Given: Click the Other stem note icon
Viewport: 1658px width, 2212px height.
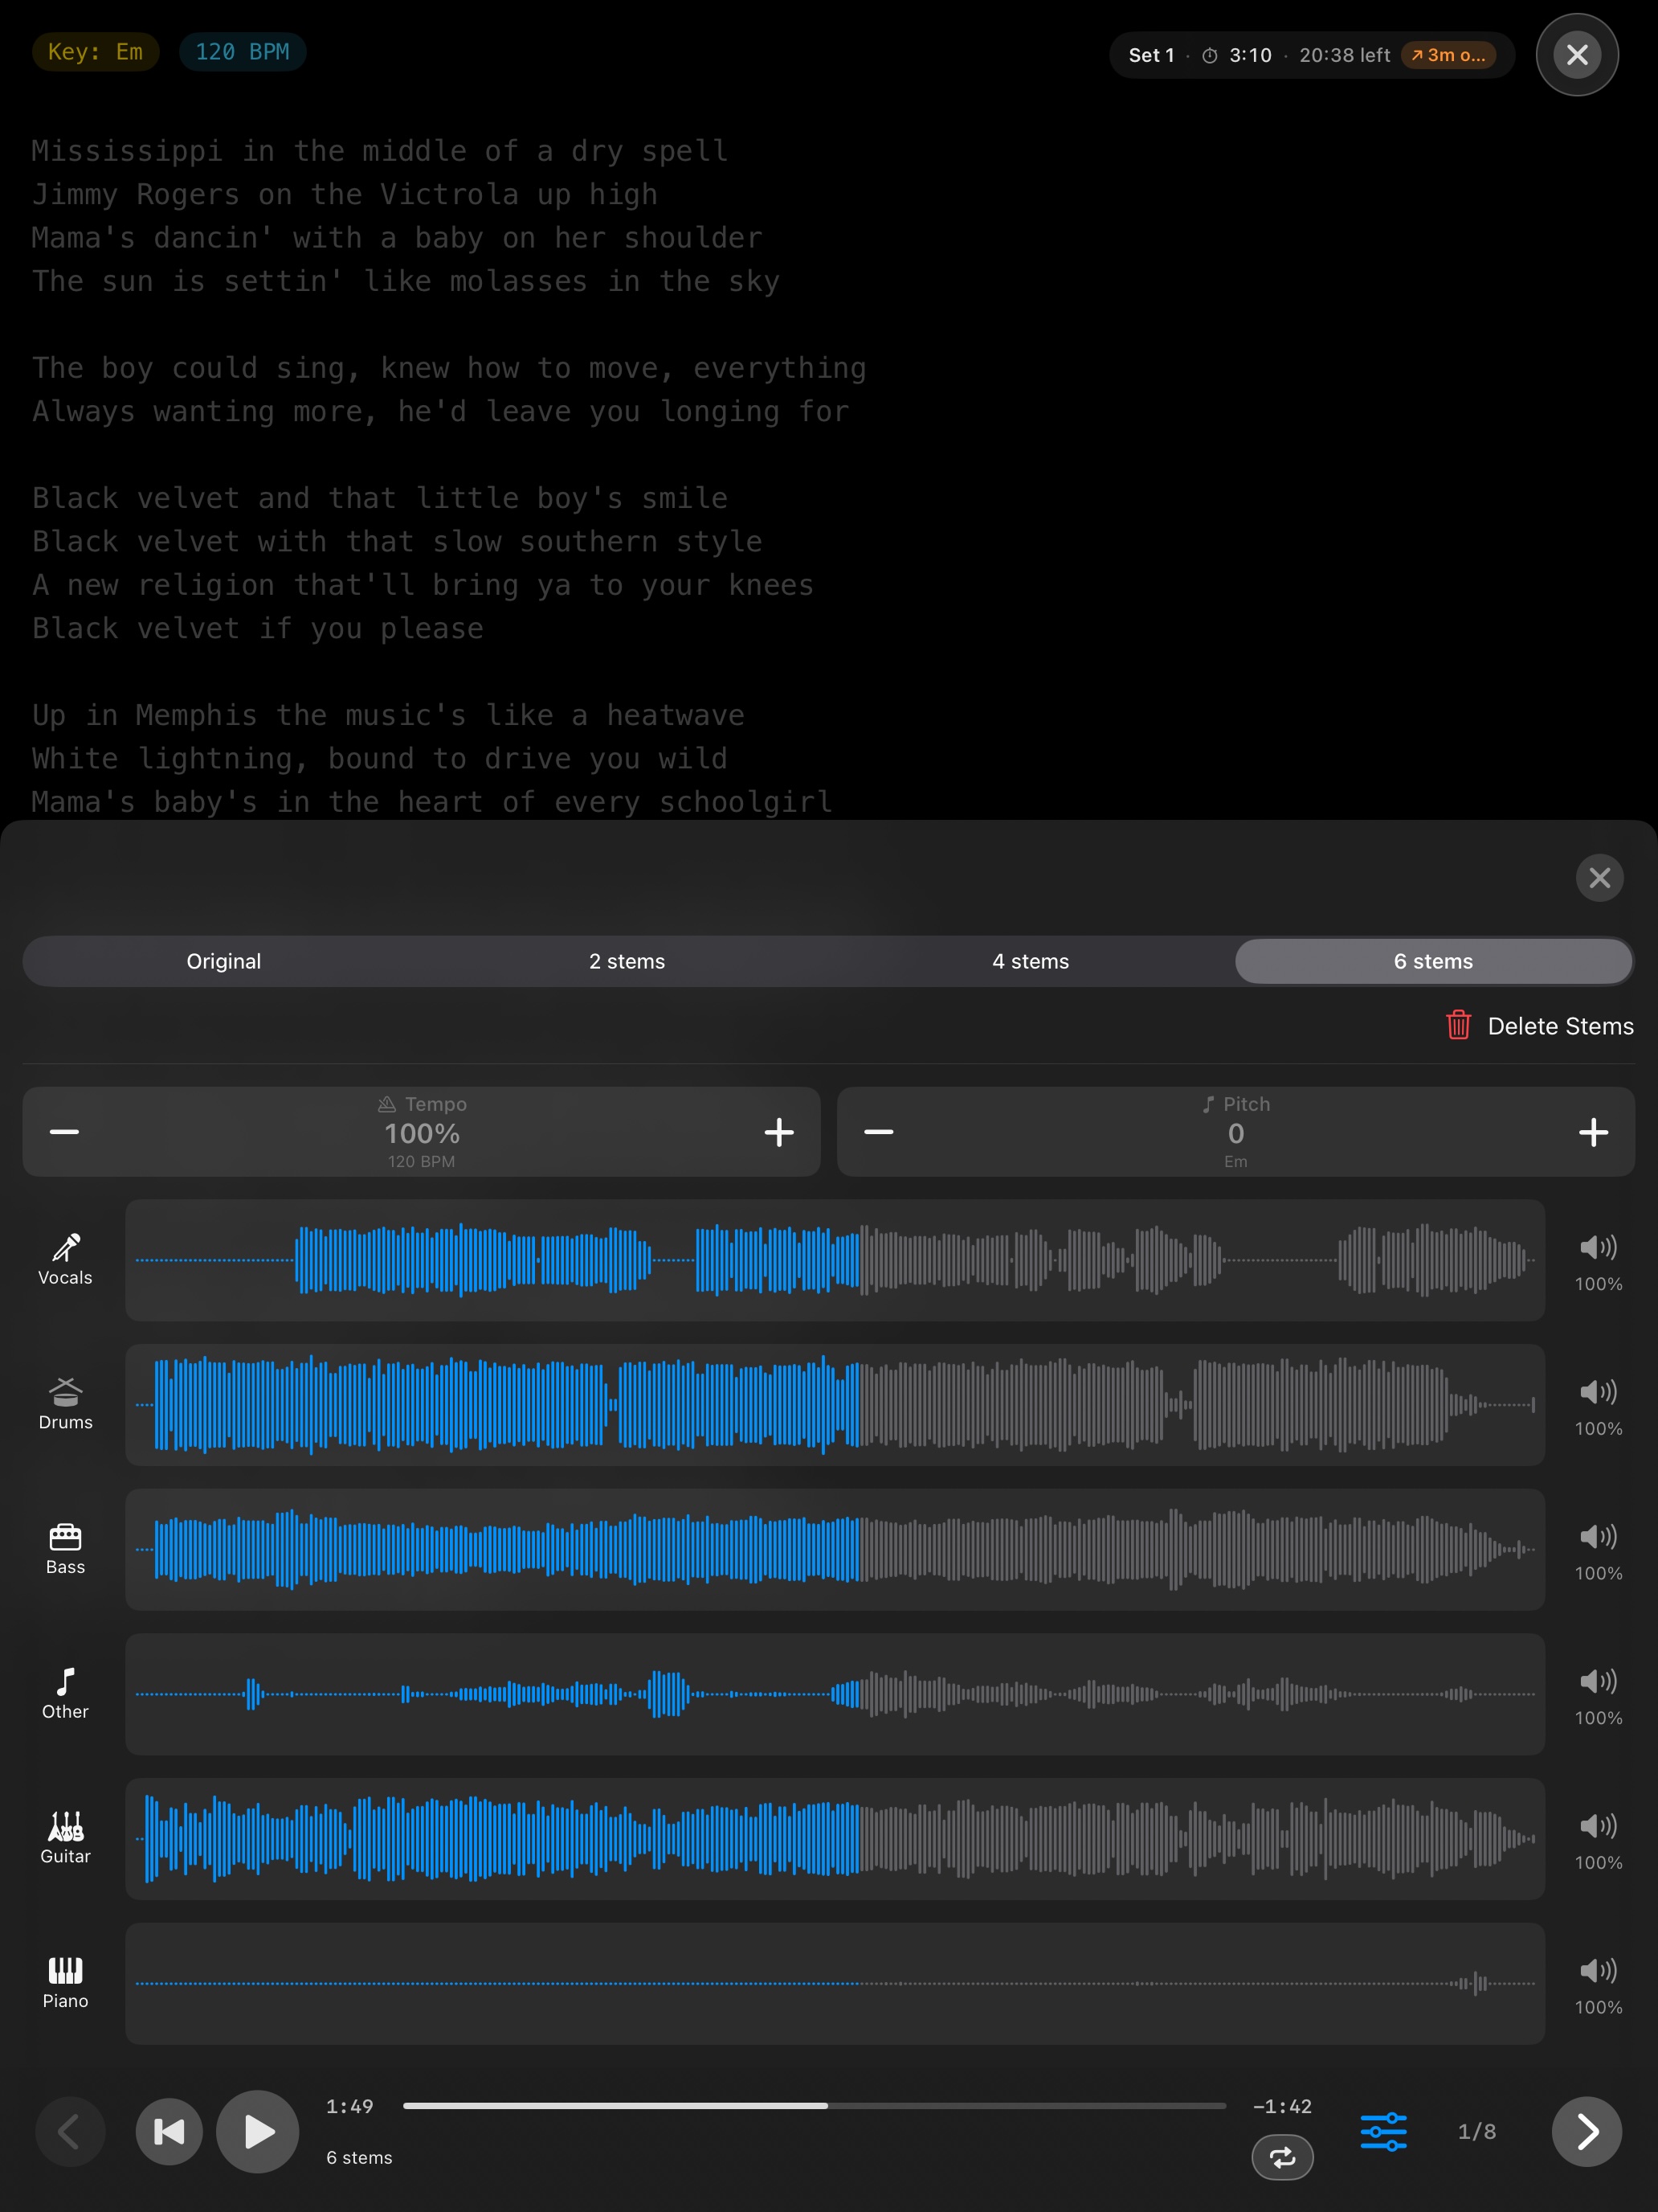Looking at the screenshot, I should point(66,1681).
